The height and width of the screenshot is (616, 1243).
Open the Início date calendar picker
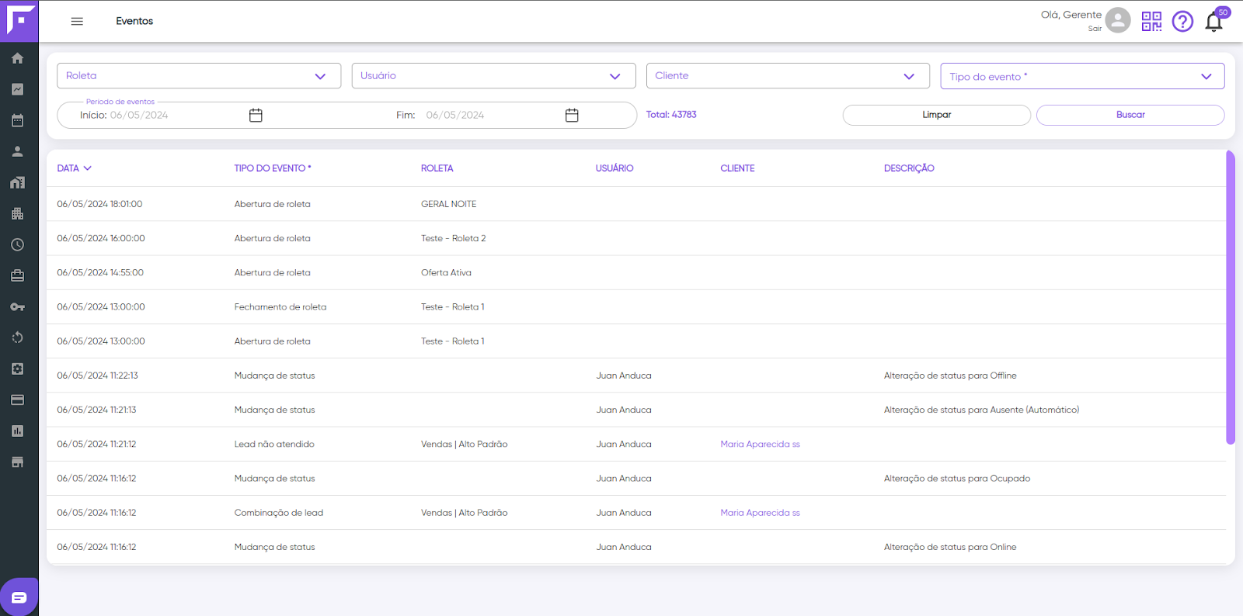click(256, 115)
